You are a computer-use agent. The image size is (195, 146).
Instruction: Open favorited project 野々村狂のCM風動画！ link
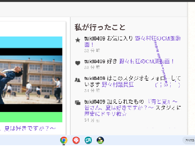pyautogui.click(x=132, y=41)
